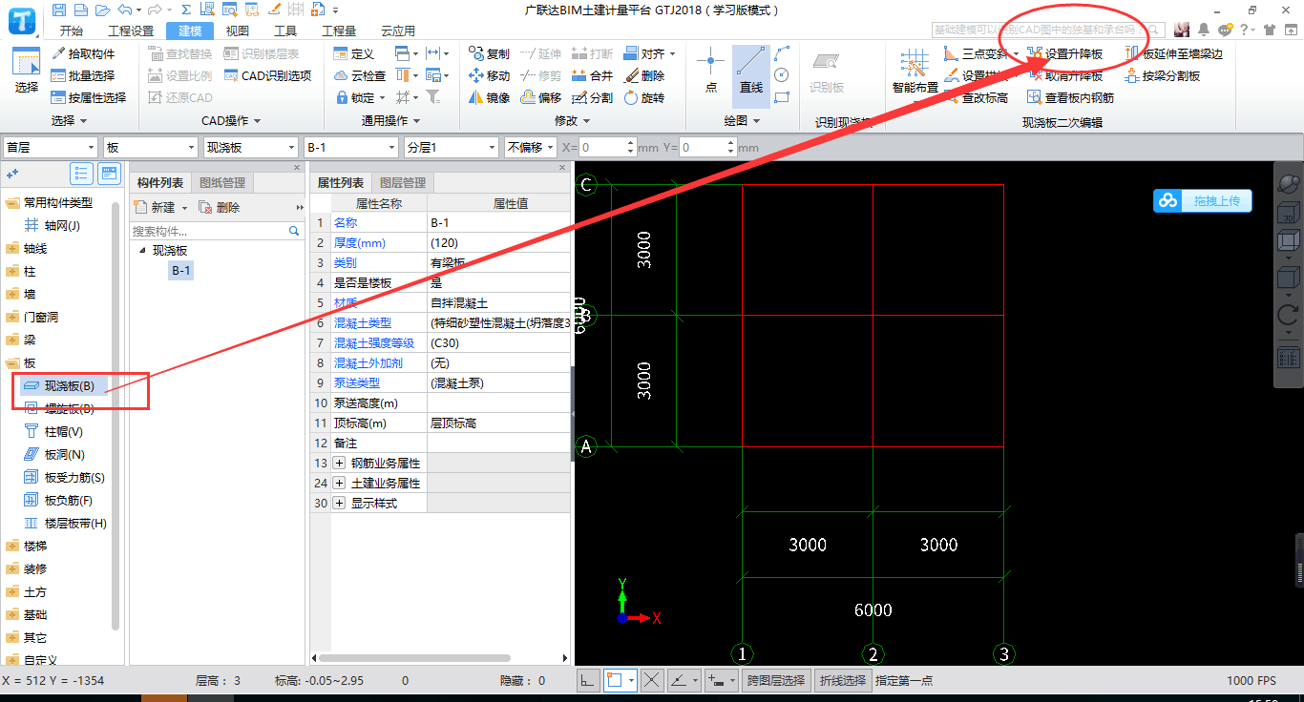1304x702 pixels.
Task: Expand 显示样式 property group
Action: click(x=339, y=503)
